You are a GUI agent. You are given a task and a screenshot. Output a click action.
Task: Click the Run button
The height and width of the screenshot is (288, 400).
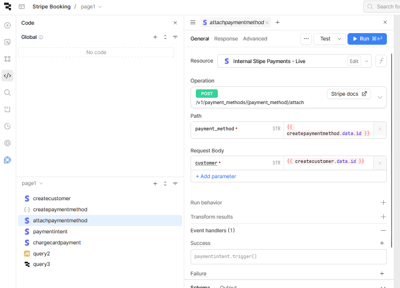[367, 39]
